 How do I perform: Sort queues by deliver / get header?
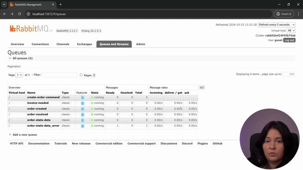[x=173, y=93]
